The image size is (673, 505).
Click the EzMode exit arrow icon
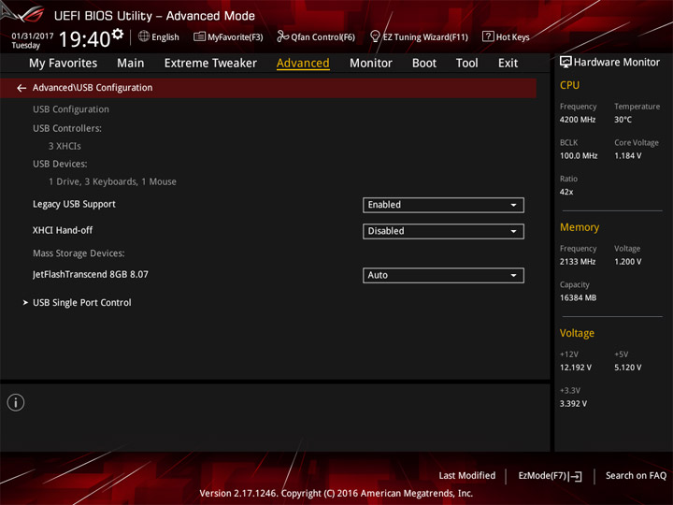[576, 476]
